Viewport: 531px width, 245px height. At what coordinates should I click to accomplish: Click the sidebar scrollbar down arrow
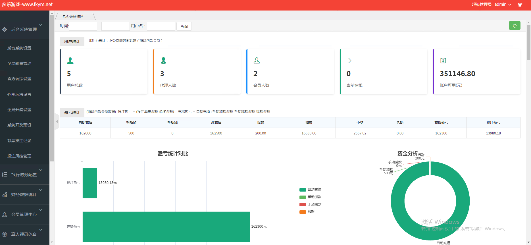click(52, 242)
